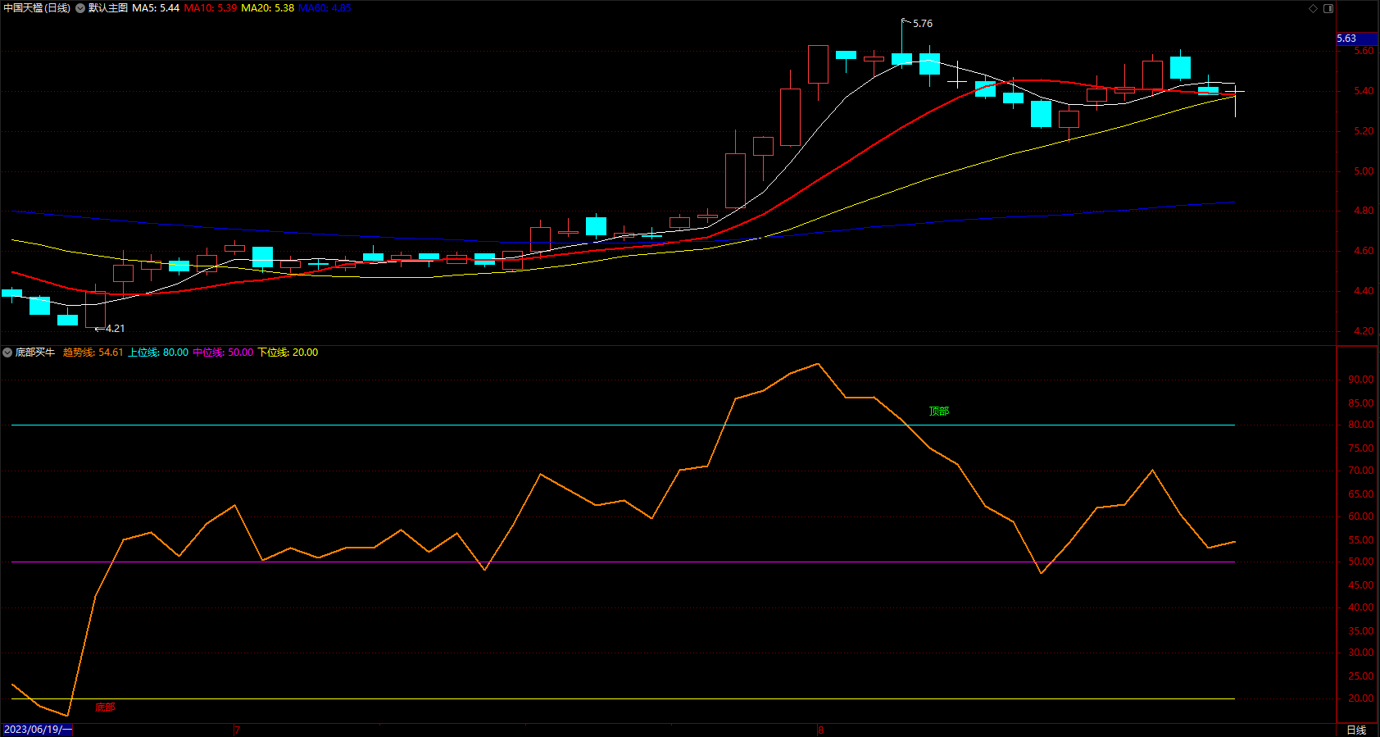
Task: Select the MA60: 4.85 label
Action: pyautogui.click(x=325, y=8)
